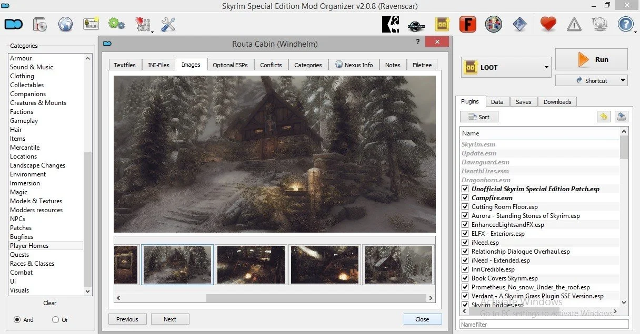Click the install mod archive disc icon

click(40, 24)
